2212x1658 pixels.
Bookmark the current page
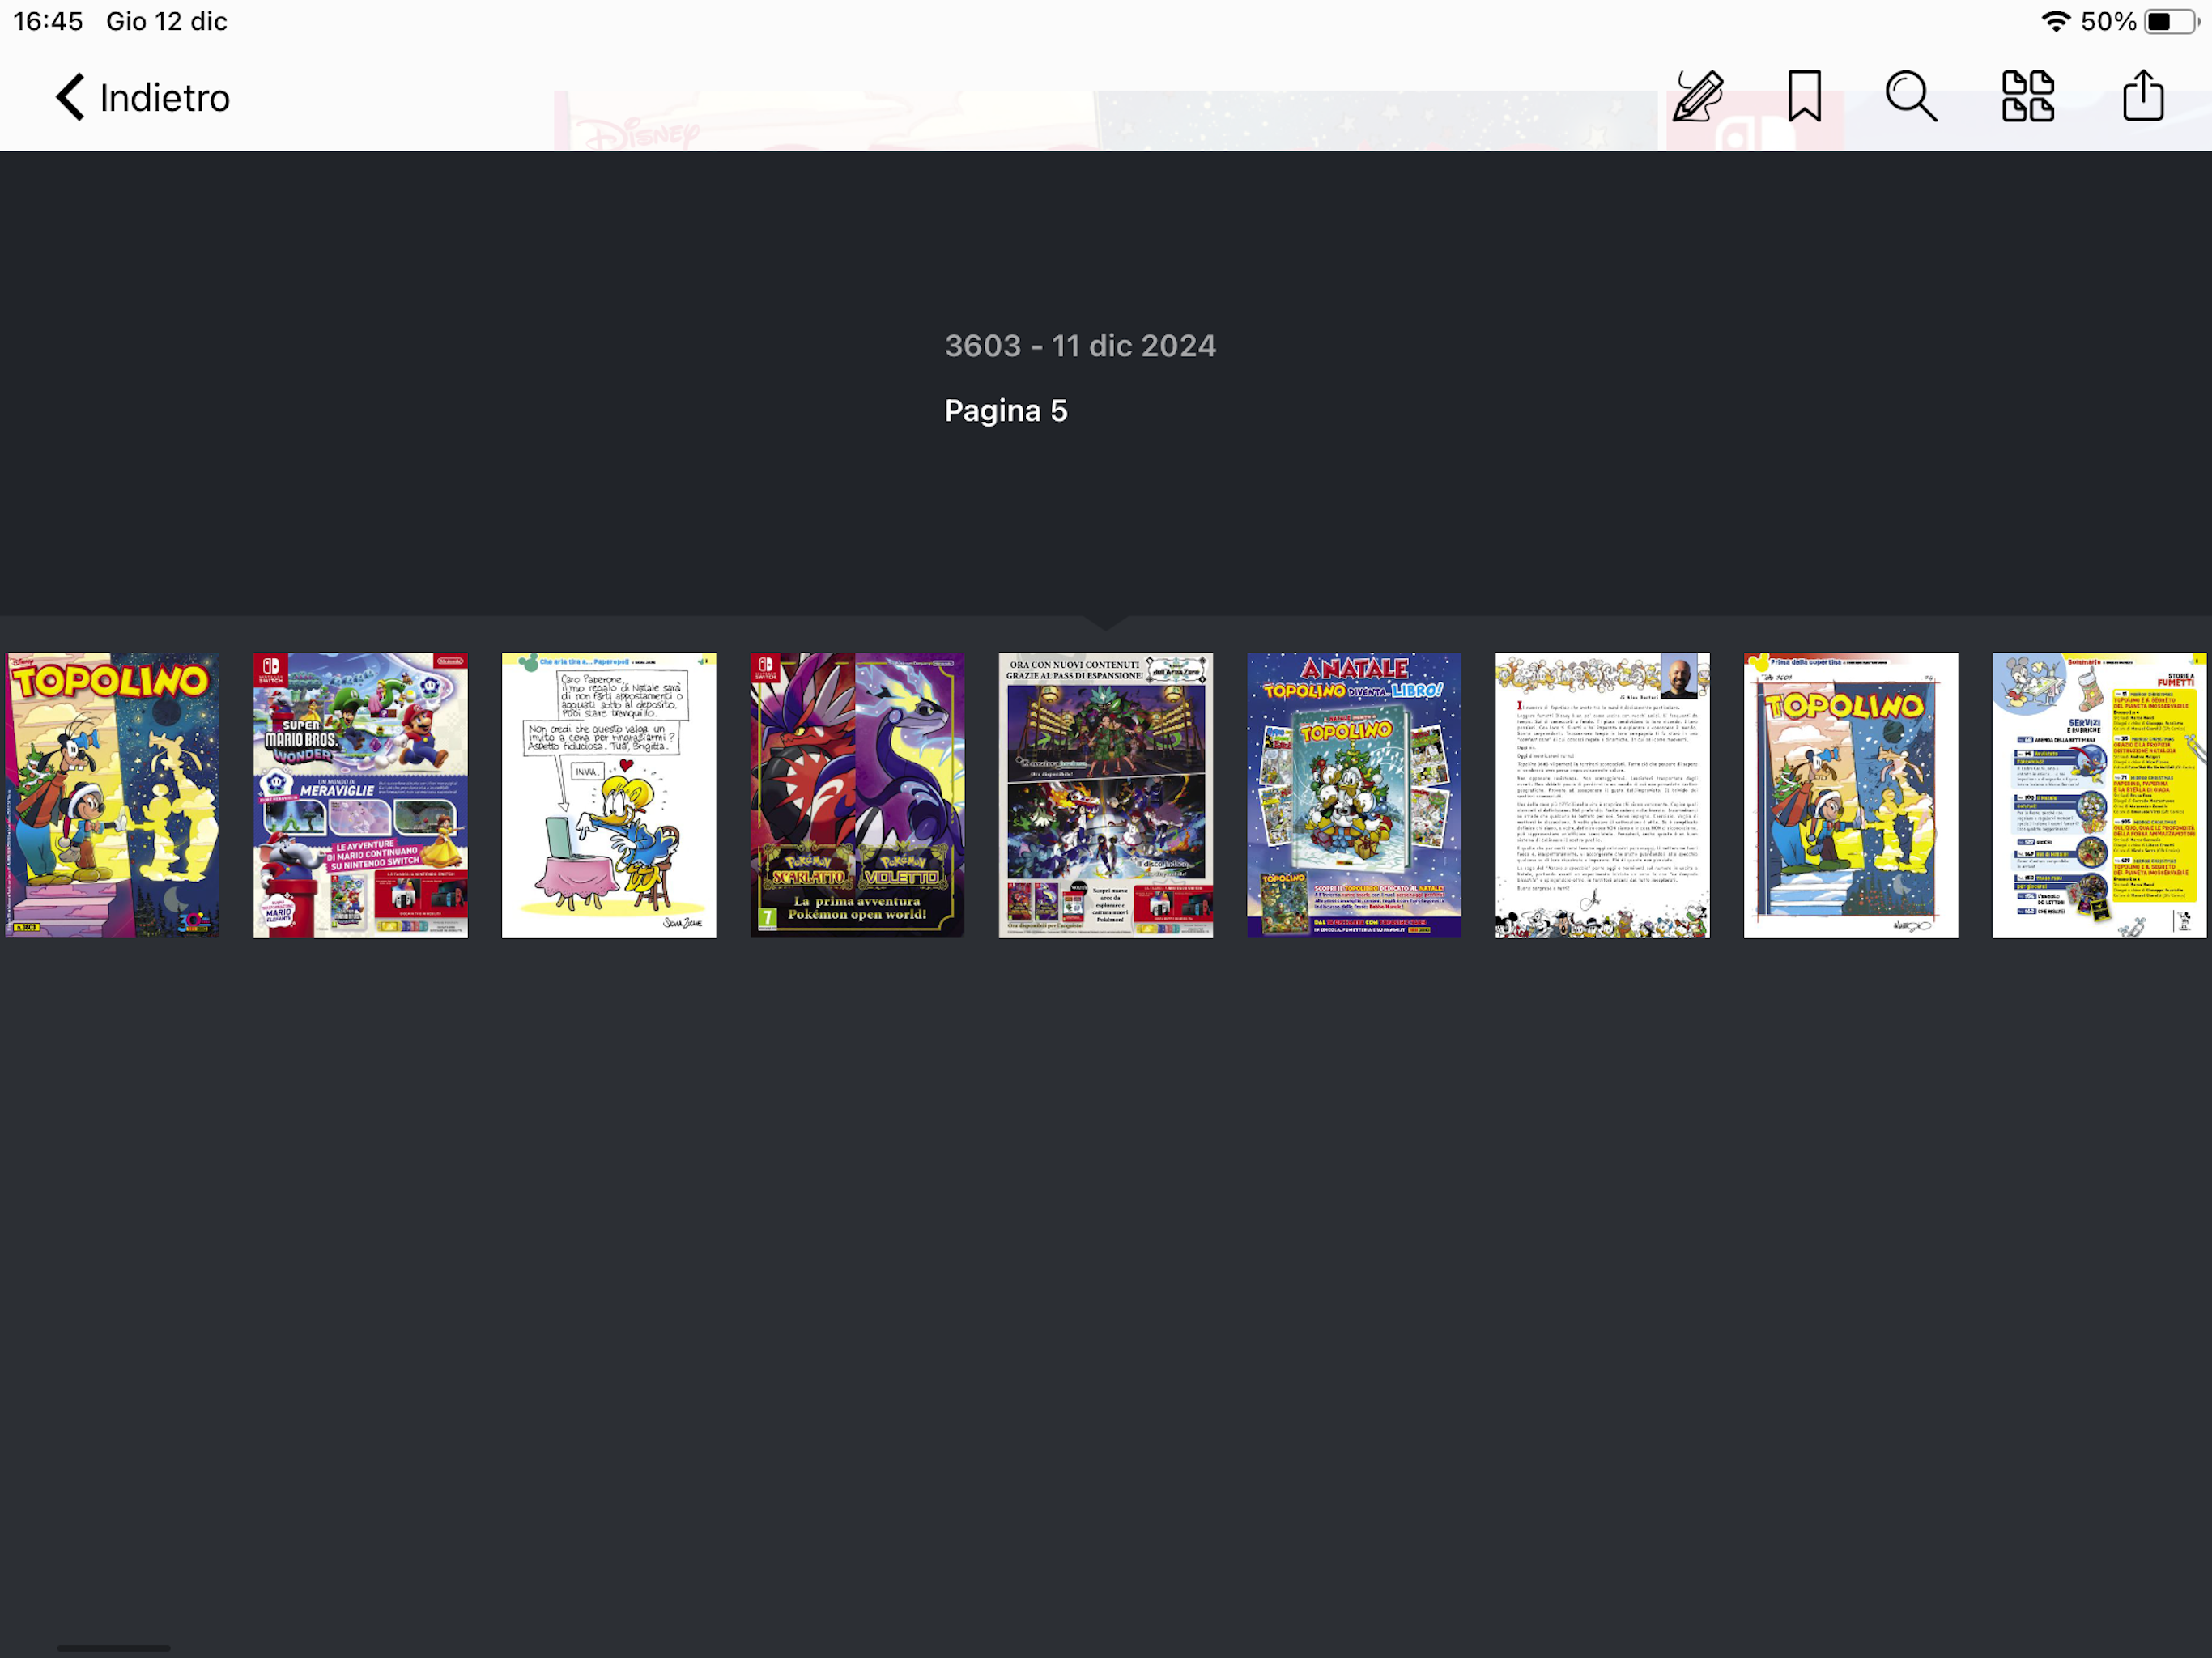(x=1805, y=96)
